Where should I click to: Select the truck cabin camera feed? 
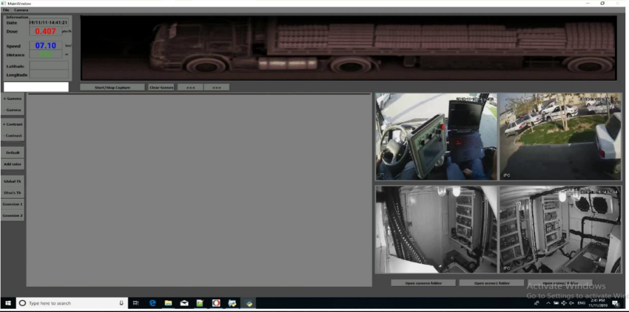[x=436, y=137]
